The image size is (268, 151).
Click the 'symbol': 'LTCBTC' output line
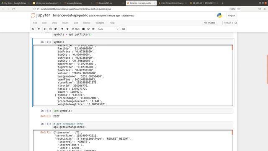click(x=70, y=95)
